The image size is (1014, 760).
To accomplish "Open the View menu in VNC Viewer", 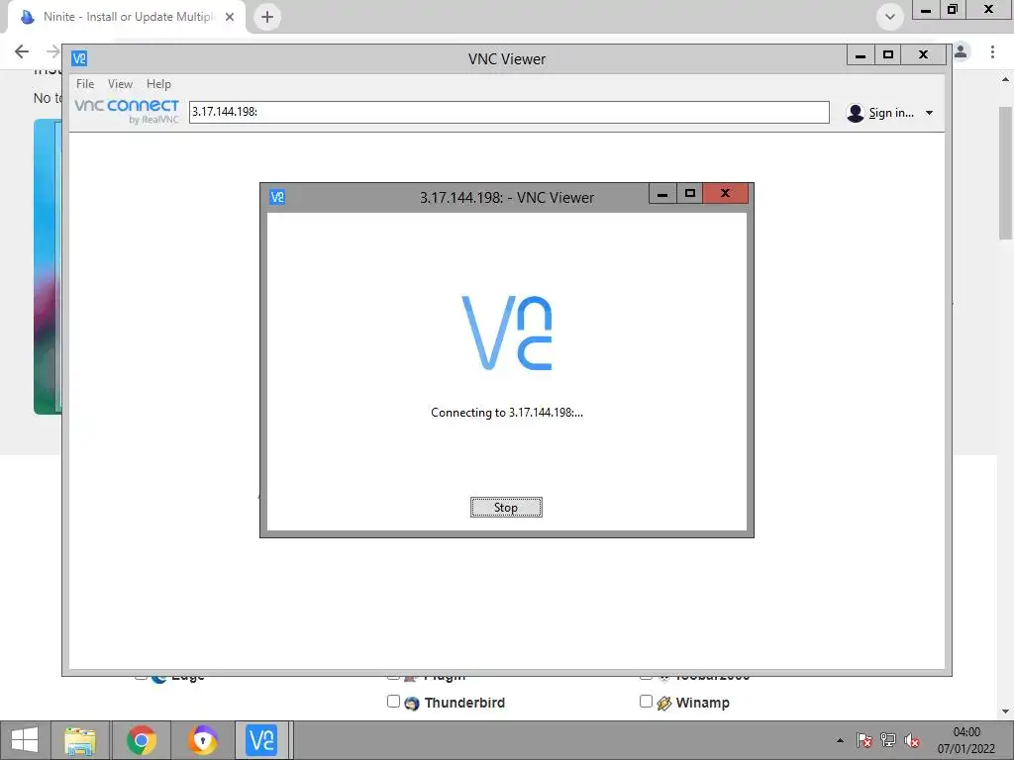I will 120,84.
